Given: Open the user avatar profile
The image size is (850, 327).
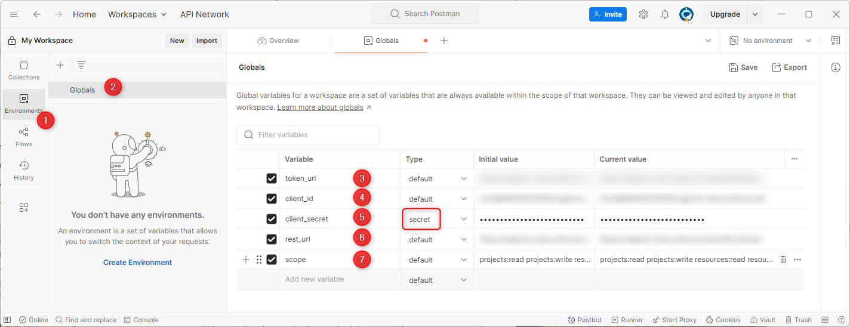Looking at the screenshot, I should [x=686, y=14].
